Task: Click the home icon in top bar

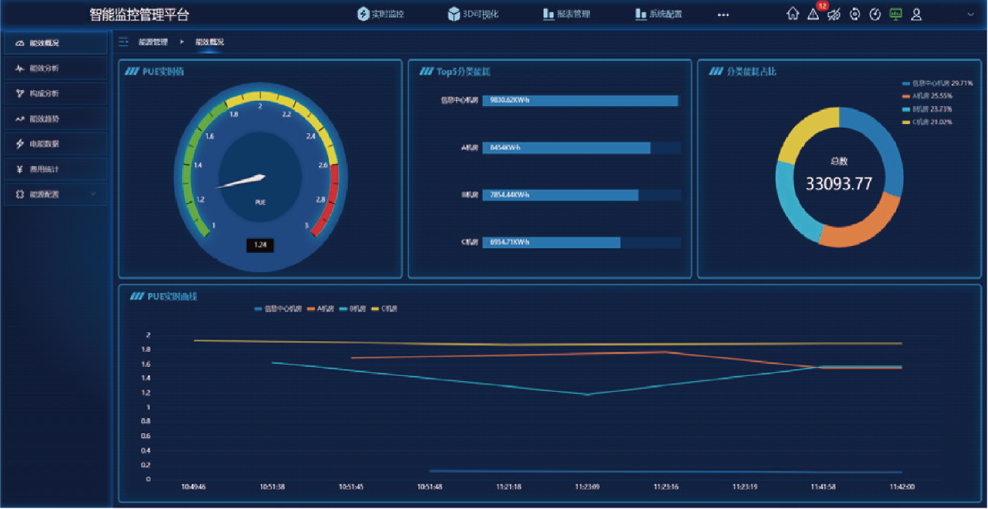Action: point(792,14)
